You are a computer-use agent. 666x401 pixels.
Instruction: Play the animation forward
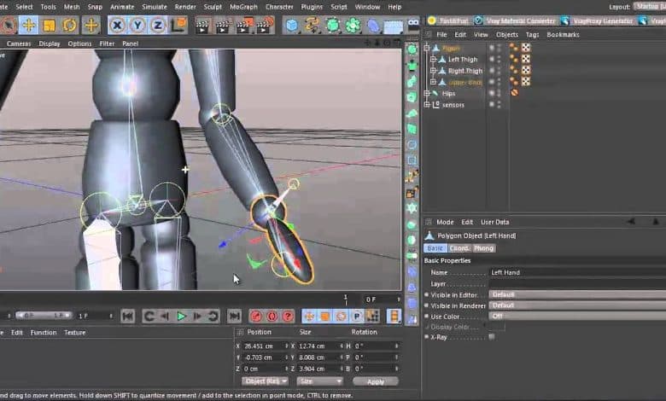pos(181,317)
